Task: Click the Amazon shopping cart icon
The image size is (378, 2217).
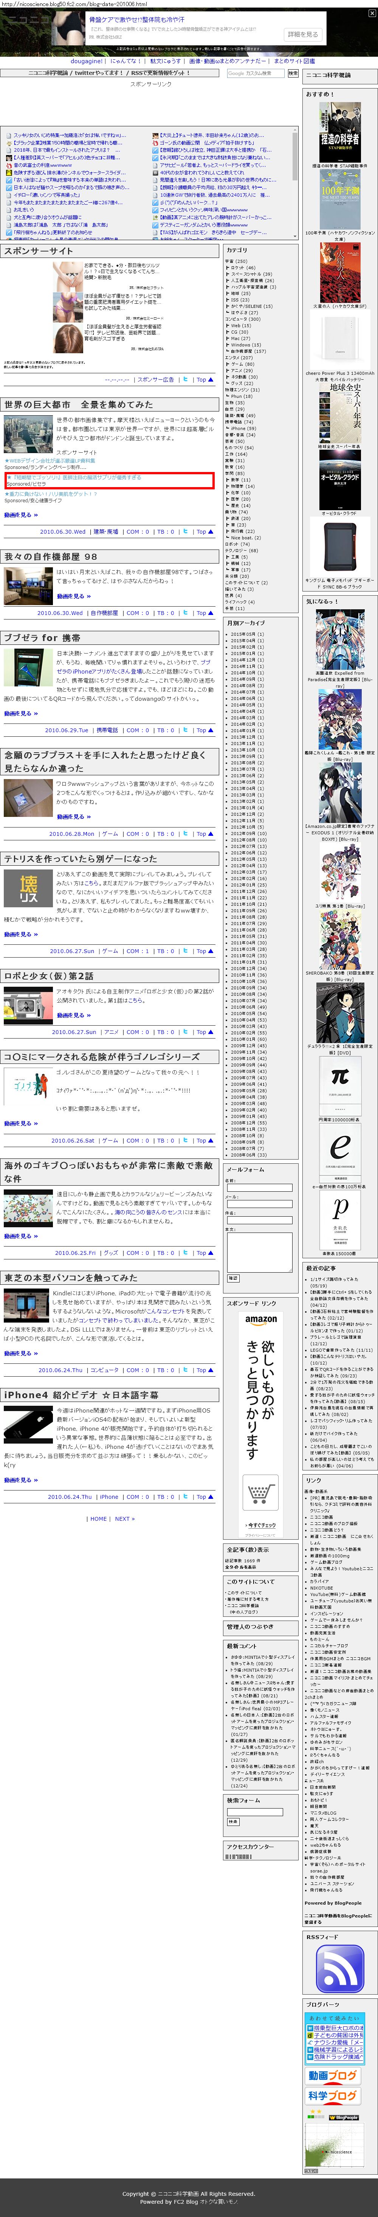Action: 261,1493
